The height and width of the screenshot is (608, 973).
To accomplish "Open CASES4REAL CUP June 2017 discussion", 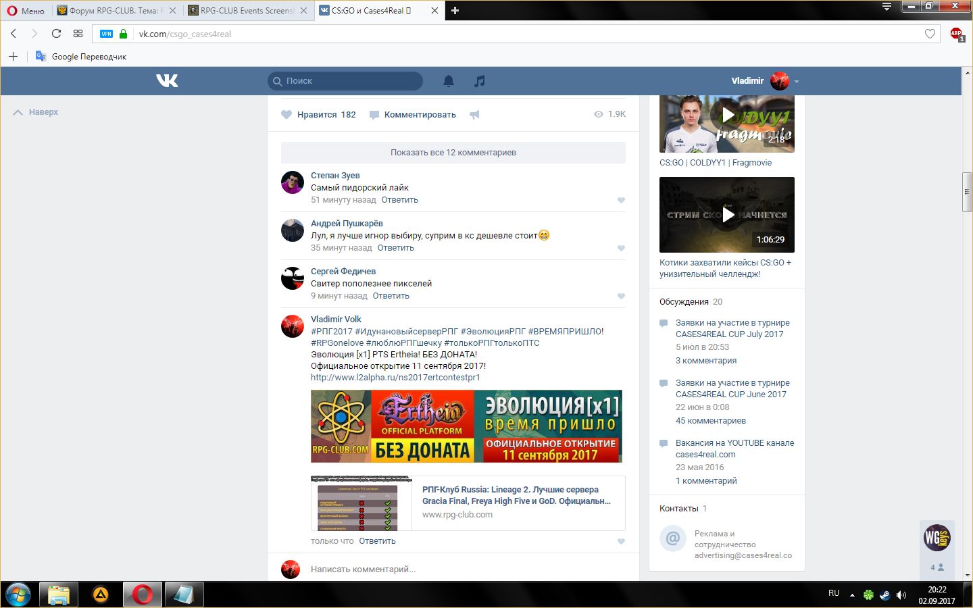I will point(732,388).
